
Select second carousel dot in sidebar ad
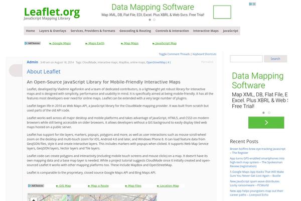tap(269, 113)
